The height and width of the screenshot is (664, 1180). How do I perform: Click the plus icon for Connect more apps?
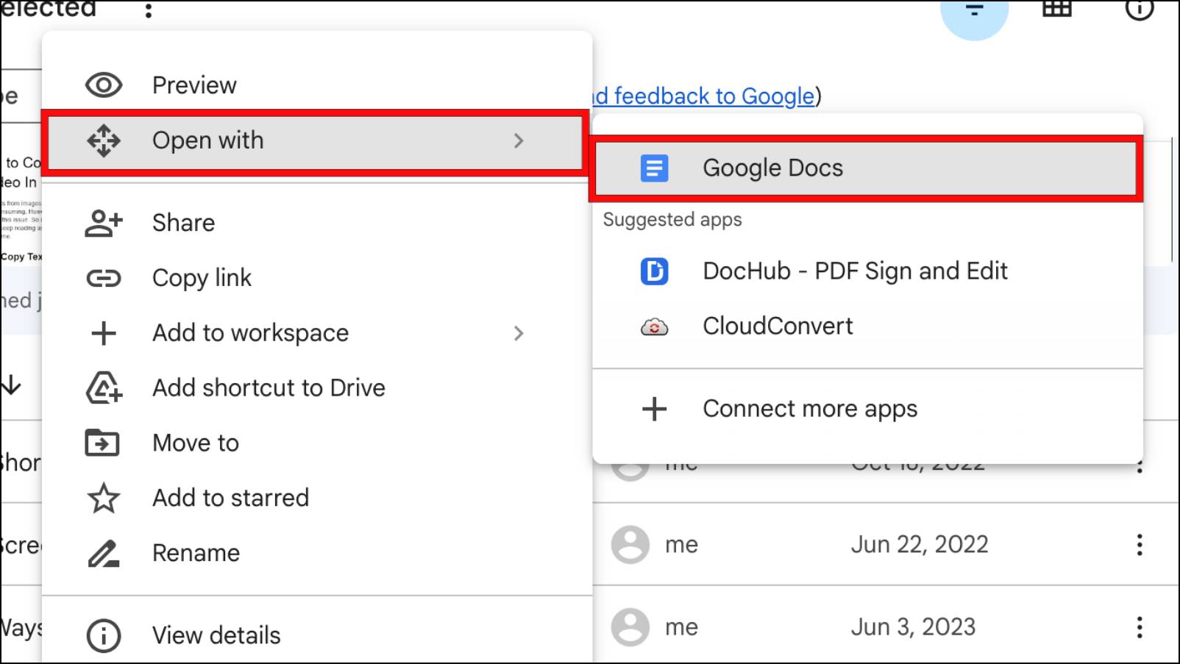654,409
